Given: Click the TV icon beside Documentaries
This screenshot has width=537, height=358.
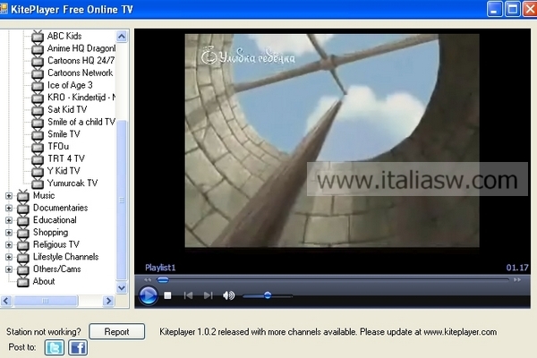Looking at the screenshot, I should [x=23, y=208].
